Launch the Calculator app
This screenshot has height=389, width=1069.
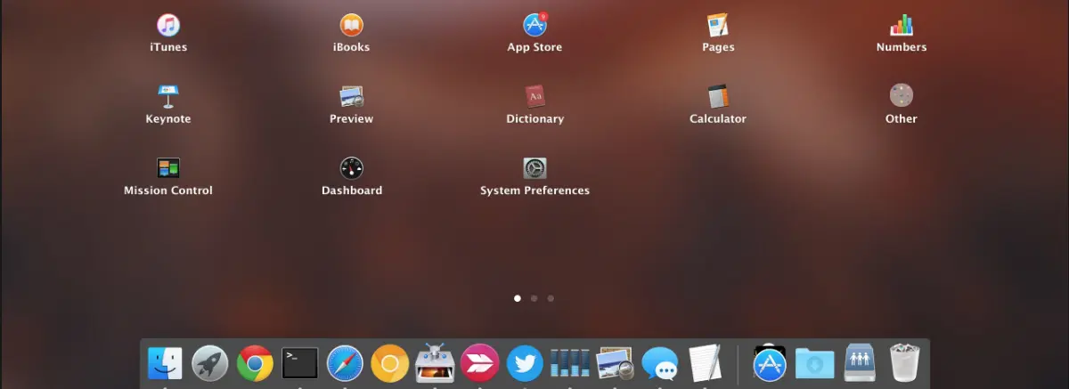click(x=718, y=96)
